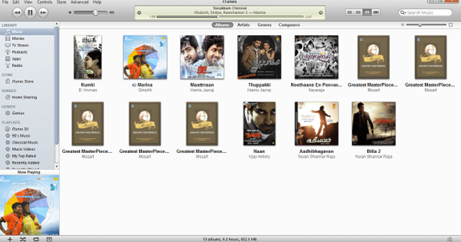
Task: Click the song progress bar
Action: tap(230, 16)
